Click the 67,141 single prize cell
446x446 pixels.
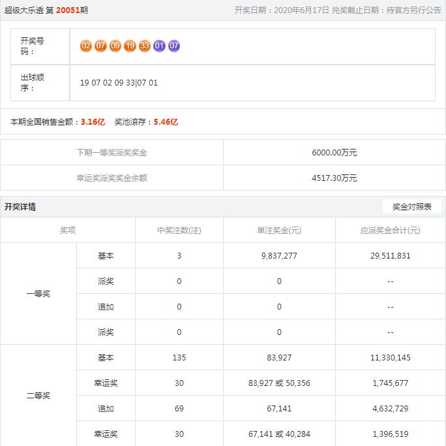coord(279,408)
